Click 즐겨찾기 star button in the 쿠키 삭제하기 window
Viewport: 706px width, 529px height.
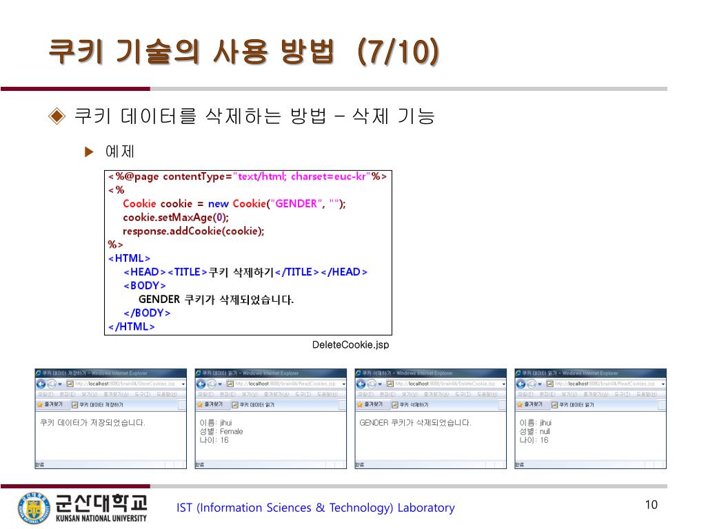370,404
